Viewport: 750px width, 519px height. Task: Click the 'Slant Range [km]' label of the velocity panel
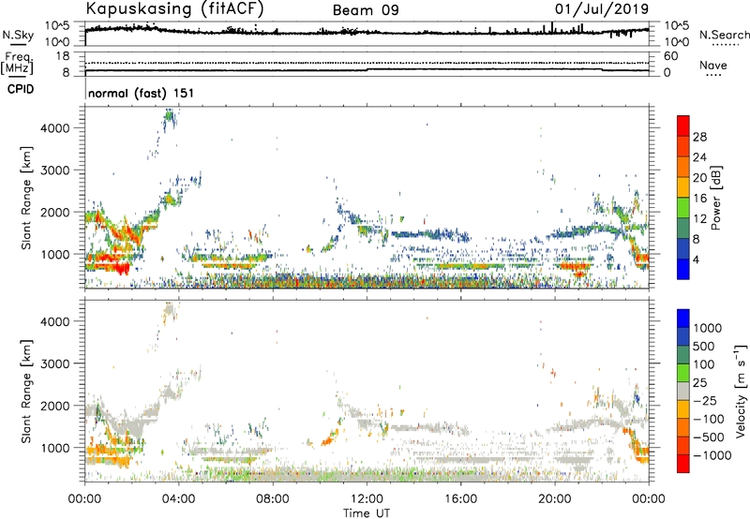26,391
